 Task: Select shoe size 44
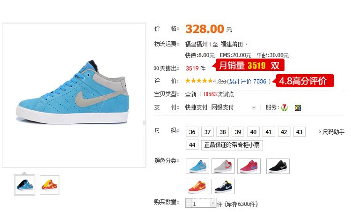coord(192,145)
